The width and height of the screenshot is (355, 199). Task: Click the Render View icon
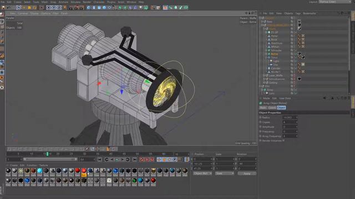tap(71, 8)
